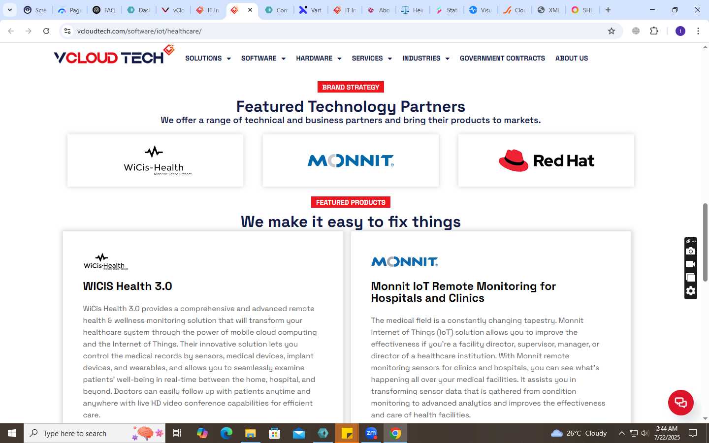Expand the INDUSTRIES dropdown menu
This screenshot has height=443, width=709.
click(426, 58)
